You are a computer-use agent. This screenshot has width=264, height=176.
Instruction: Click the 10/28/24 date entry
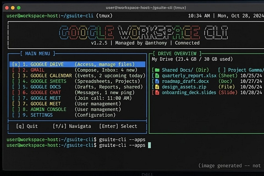coord(251,93)
